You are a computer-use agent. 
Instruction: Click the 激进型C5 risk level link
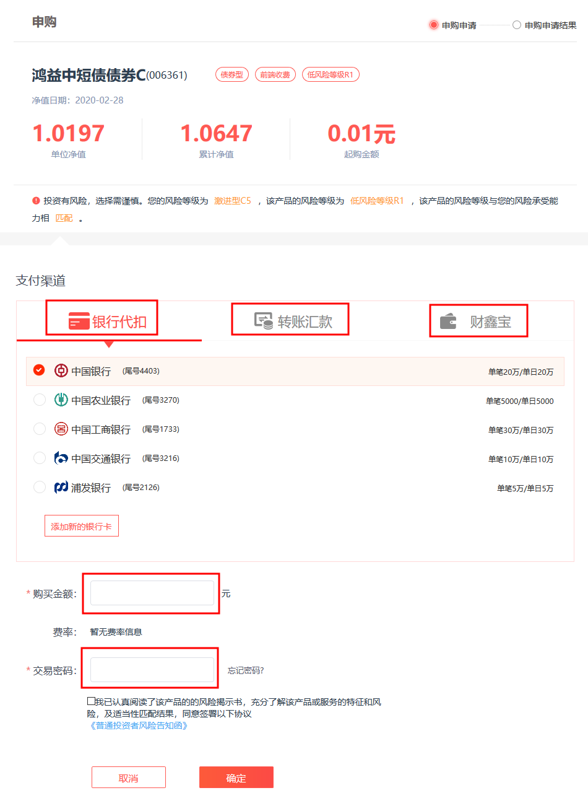click(x=233, y=201)
